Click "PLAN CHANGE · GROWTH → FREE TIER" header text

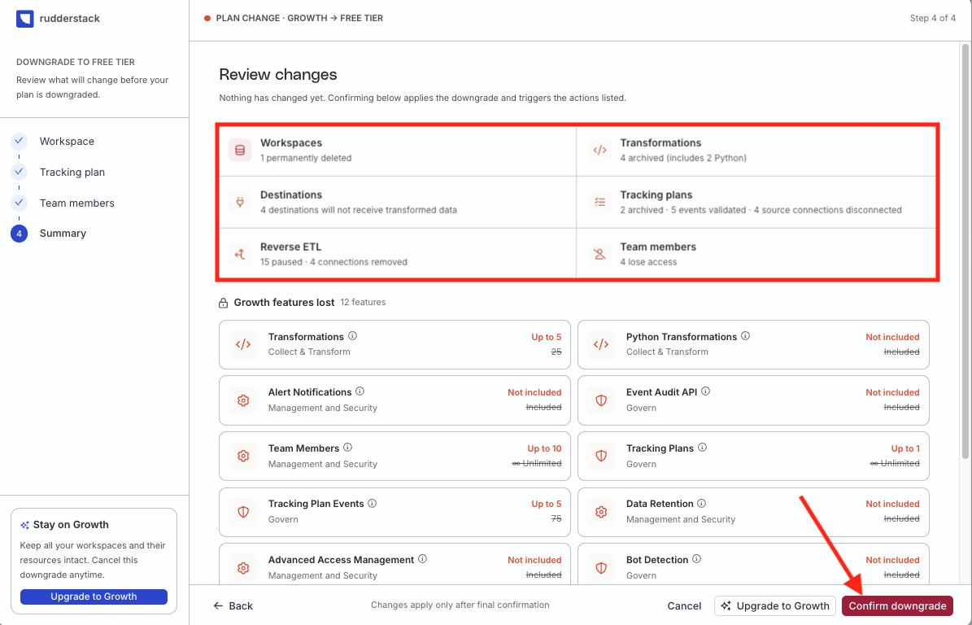299,18
